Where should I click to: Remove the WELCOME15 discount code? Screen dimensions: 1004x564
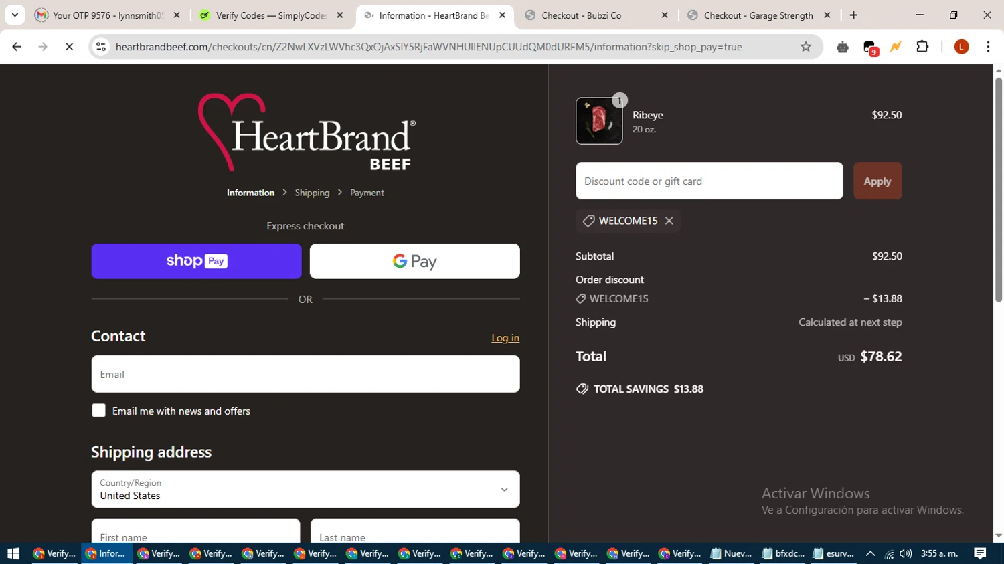click(x=669, y=221)
